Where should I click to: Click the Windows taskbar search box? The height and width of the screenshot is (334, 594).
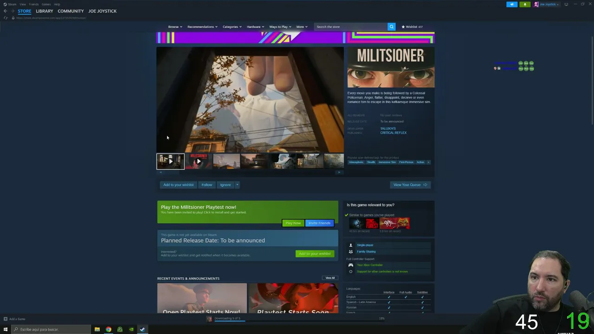pos(50,329)
